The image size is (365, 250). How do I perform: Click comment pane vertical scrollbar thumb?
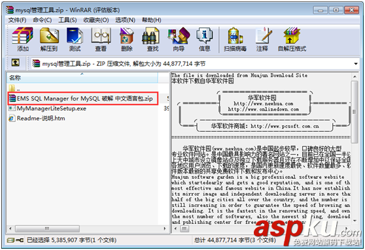click(x=355, y=112)
